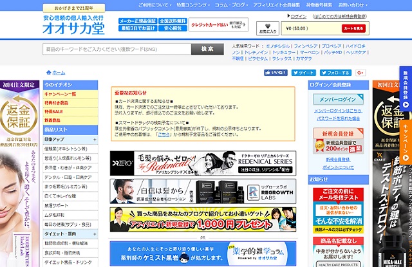The image size is (412, 267).
Task: Expand the ダイエット・筋肉 category plus icon
Action: point(95,234)
